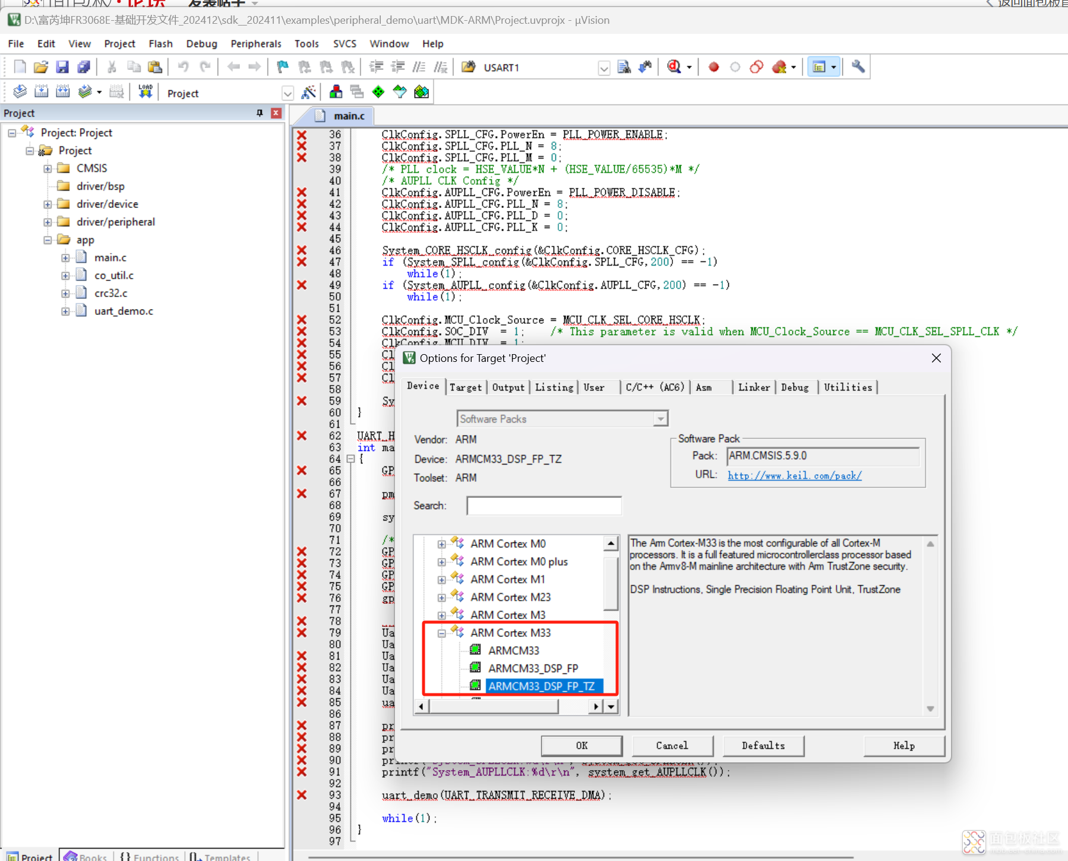Click the Help button in the dialog
This screenshot has height=861, width=1068.
click(904, 746)
